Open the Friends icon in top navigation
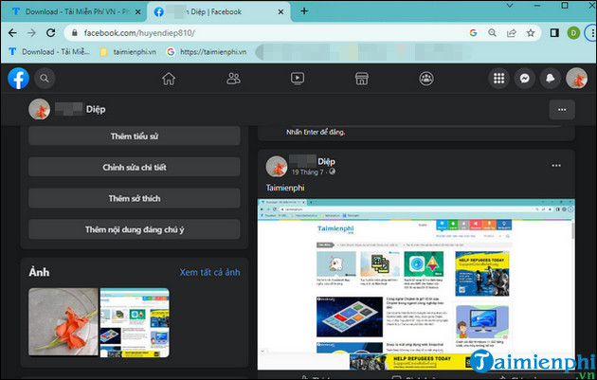This screenshot has height=380, width=597. (x=233, y=79)
